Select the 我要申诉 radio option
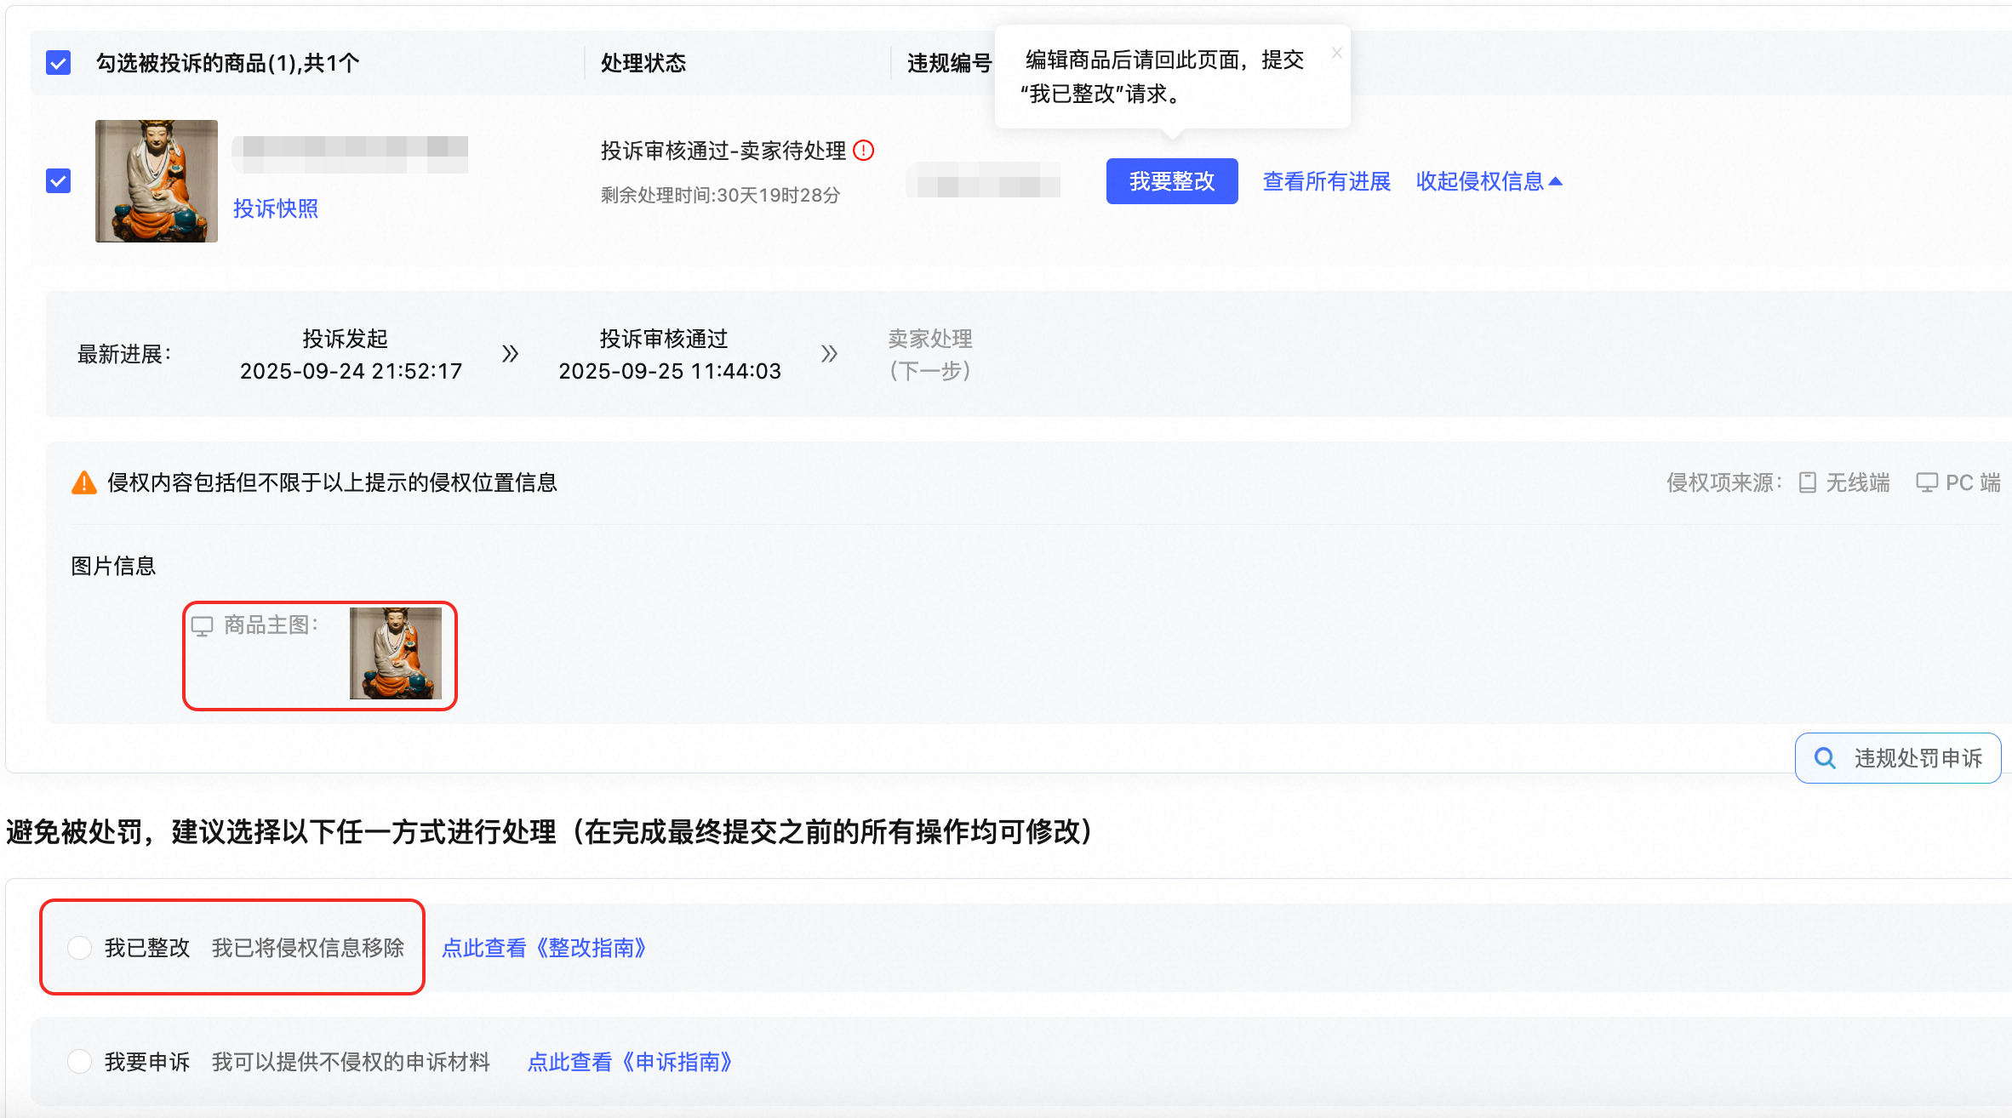 click(79, 1062)
